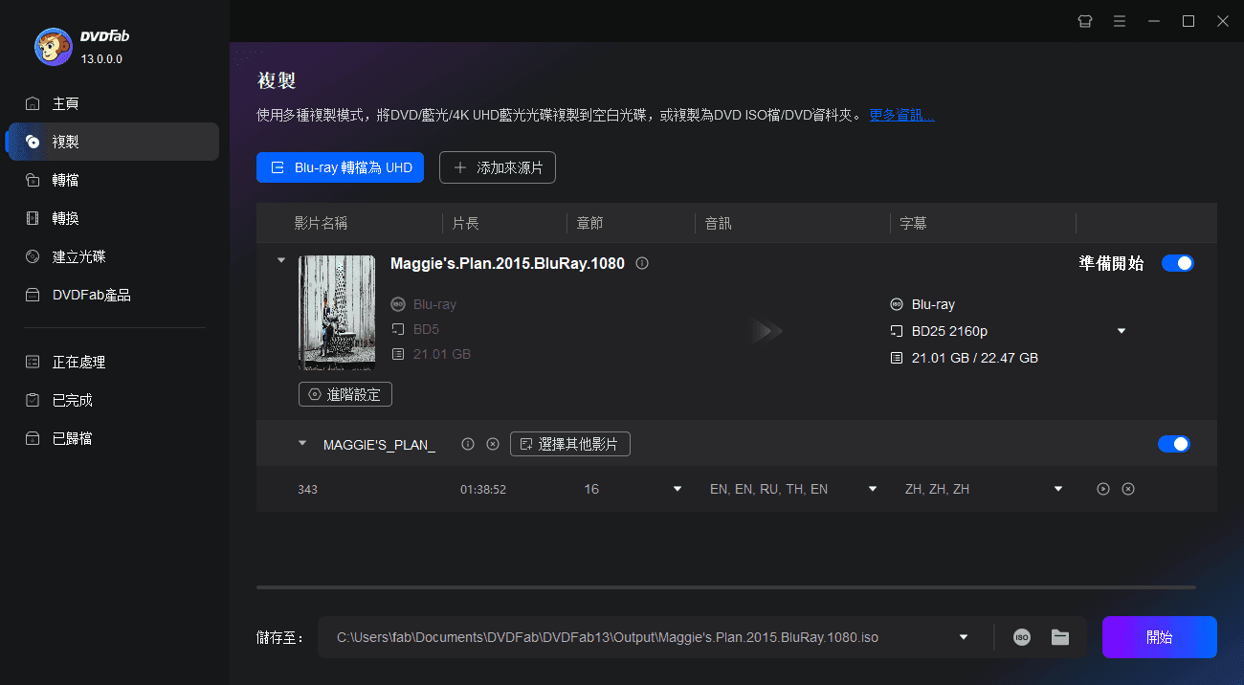Open subtitle dropdown ZH, ZH, ZH
Image resolution: width=1244 pixels, height=685 pixels.
[1058, 489]
